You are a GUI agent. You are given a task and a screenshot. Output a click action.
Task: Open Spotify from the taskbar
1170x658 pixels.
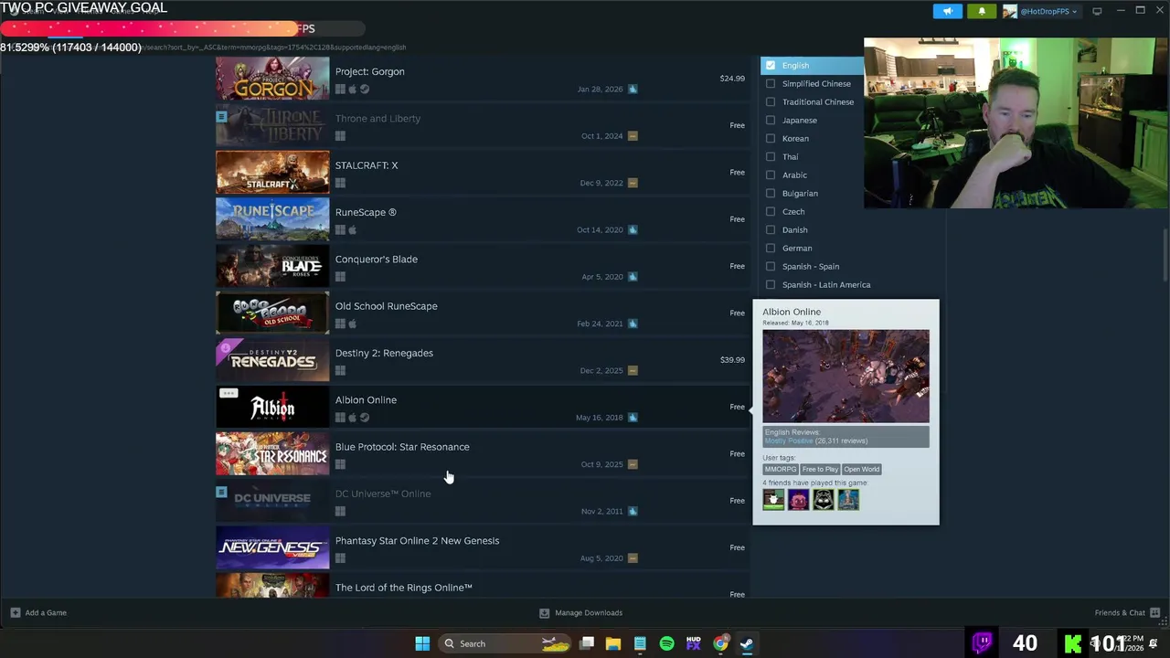(666, 643)
